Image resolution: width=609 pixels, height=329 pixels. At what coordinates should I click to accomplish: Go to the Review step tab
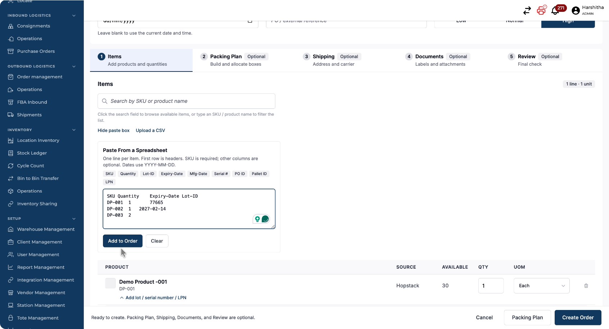pyautogui.click(x=551, y=60)
